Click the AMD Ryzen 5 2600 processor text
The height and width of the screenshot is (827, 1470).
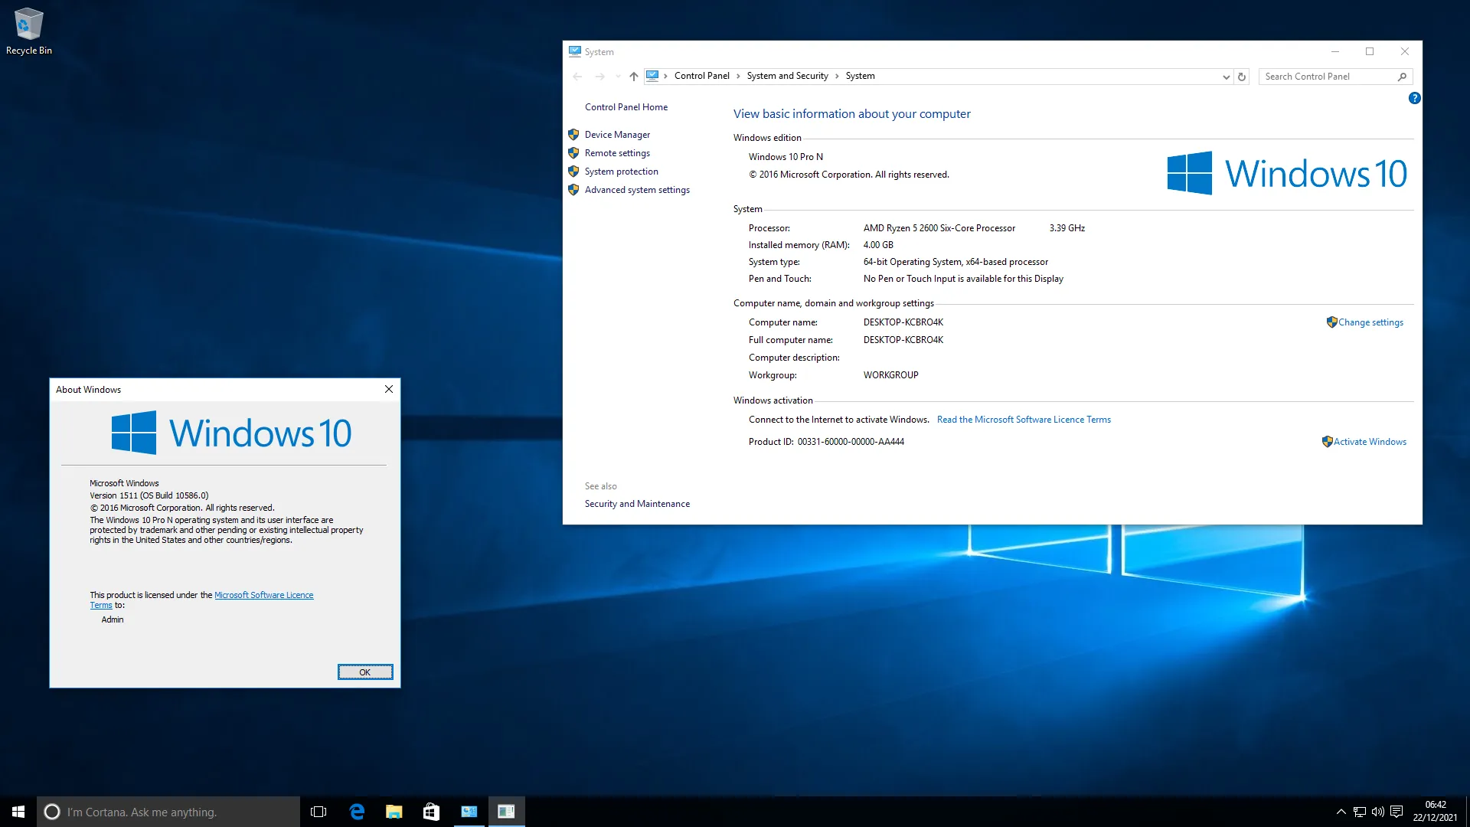pyautogui.click(x=939, y=228)
